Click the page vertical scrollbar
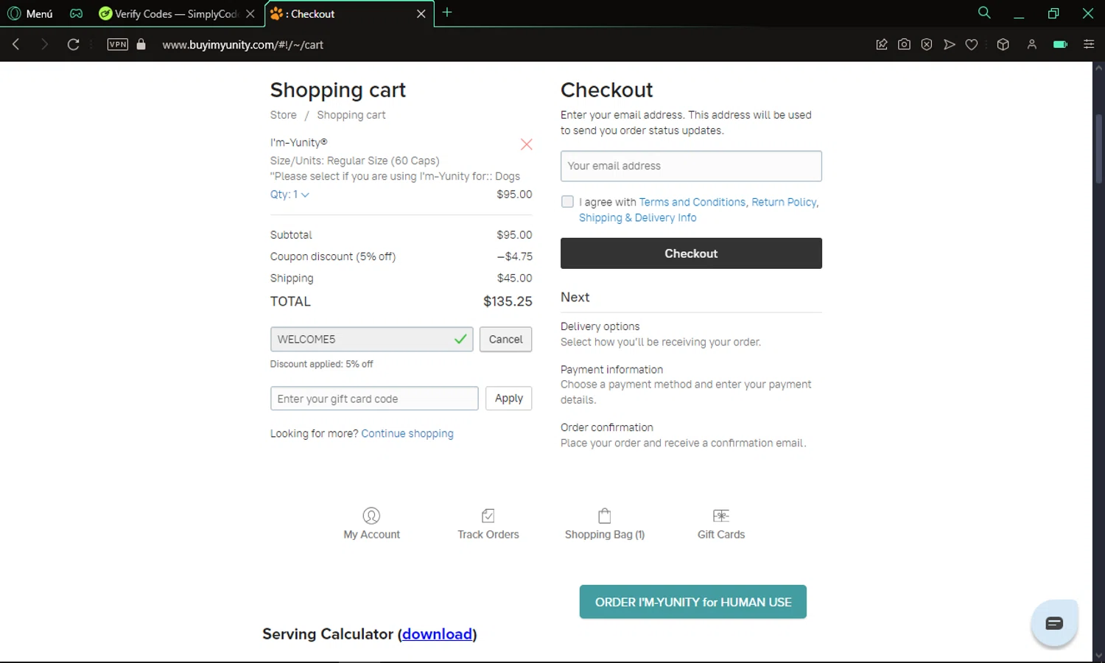This screenshot has width=1105, height=663. click(x=1098, y=147)
